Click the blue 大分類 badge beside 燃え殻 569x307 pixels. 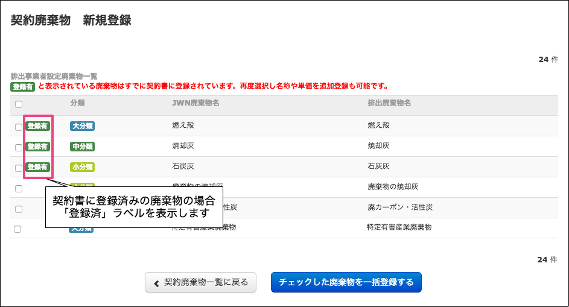click(x=82, y=126)
